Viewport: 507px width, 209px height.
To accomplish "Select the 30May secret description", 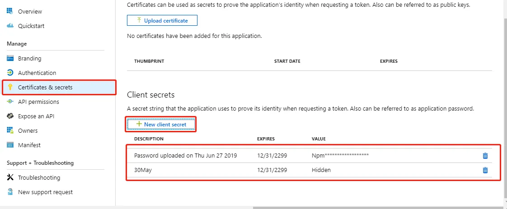I will click(141, 170).
